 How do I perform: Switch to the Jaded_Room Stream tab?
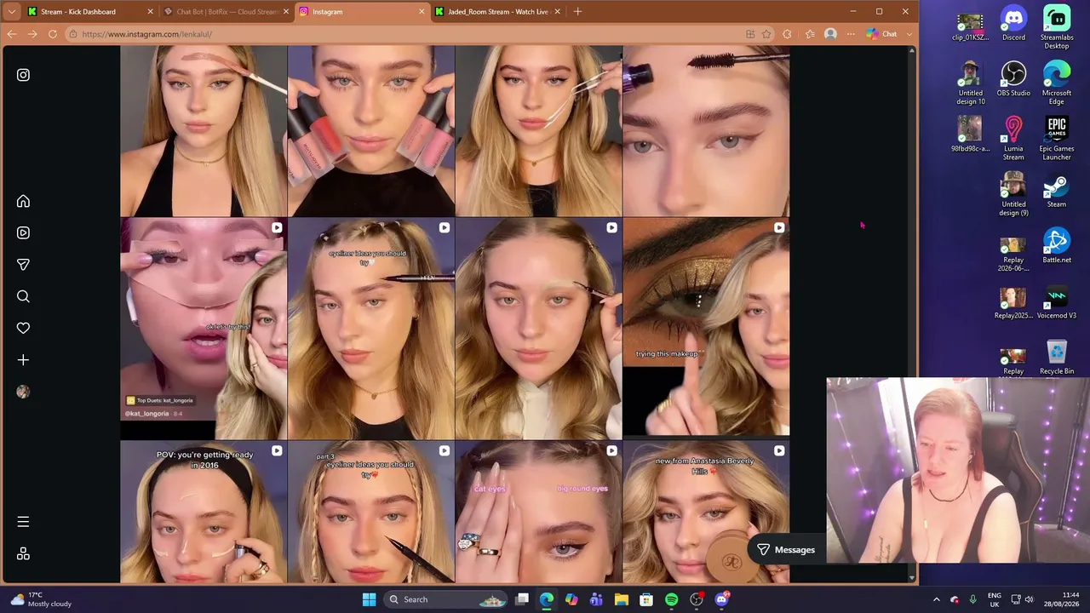pos(498,12)
